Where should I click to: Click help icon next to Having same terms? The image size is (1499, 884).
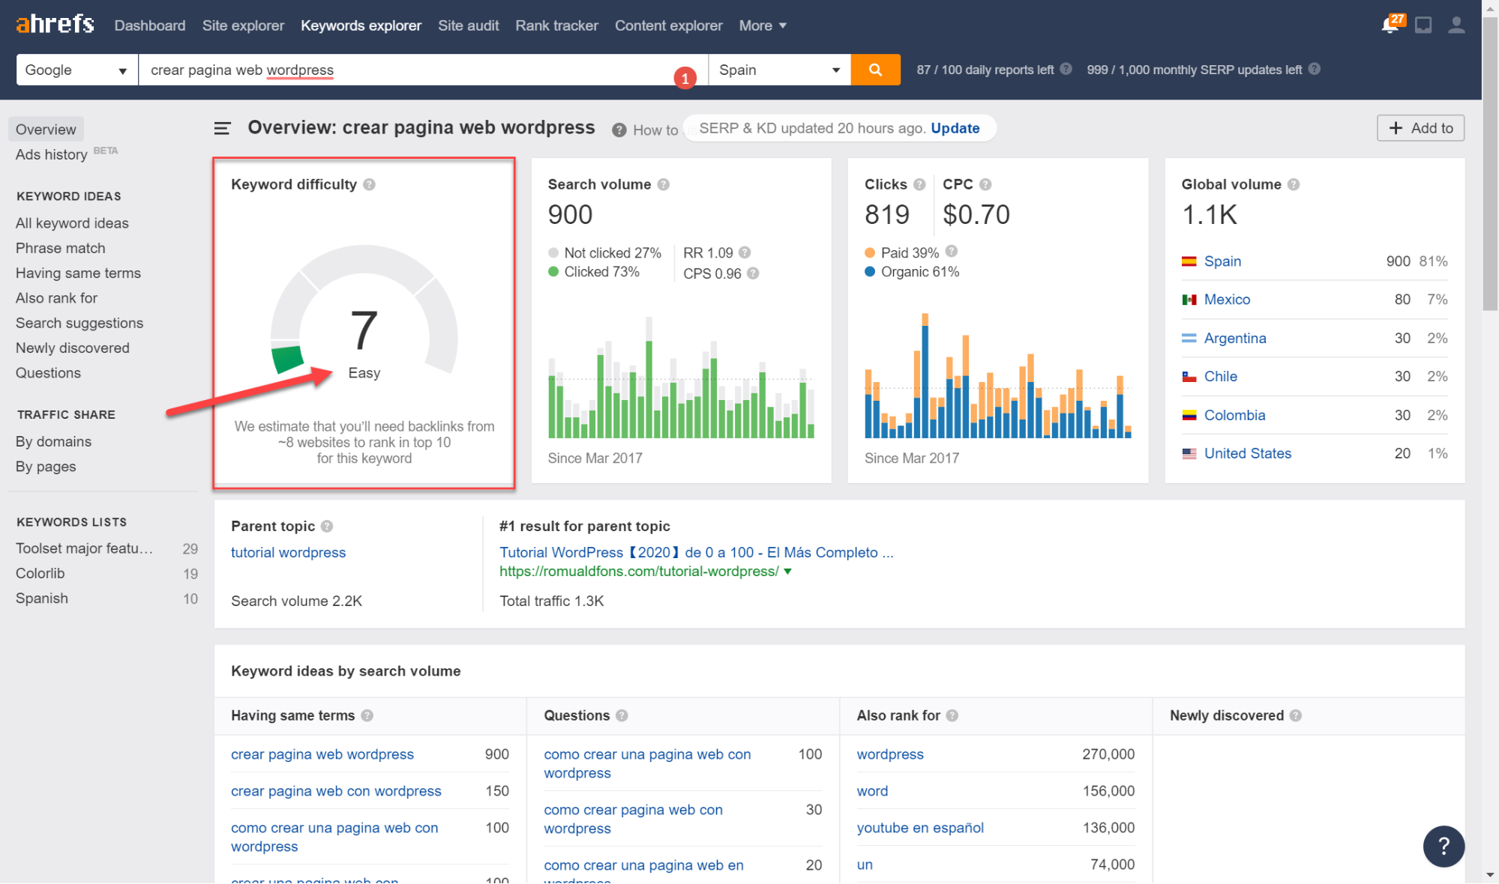[x=367, y=715]
